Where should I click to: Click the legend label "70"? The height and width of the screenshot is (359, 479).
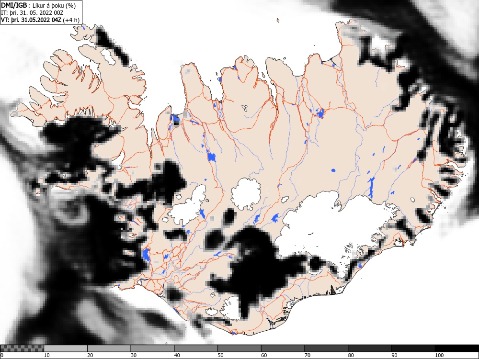[x=308, y=355]
